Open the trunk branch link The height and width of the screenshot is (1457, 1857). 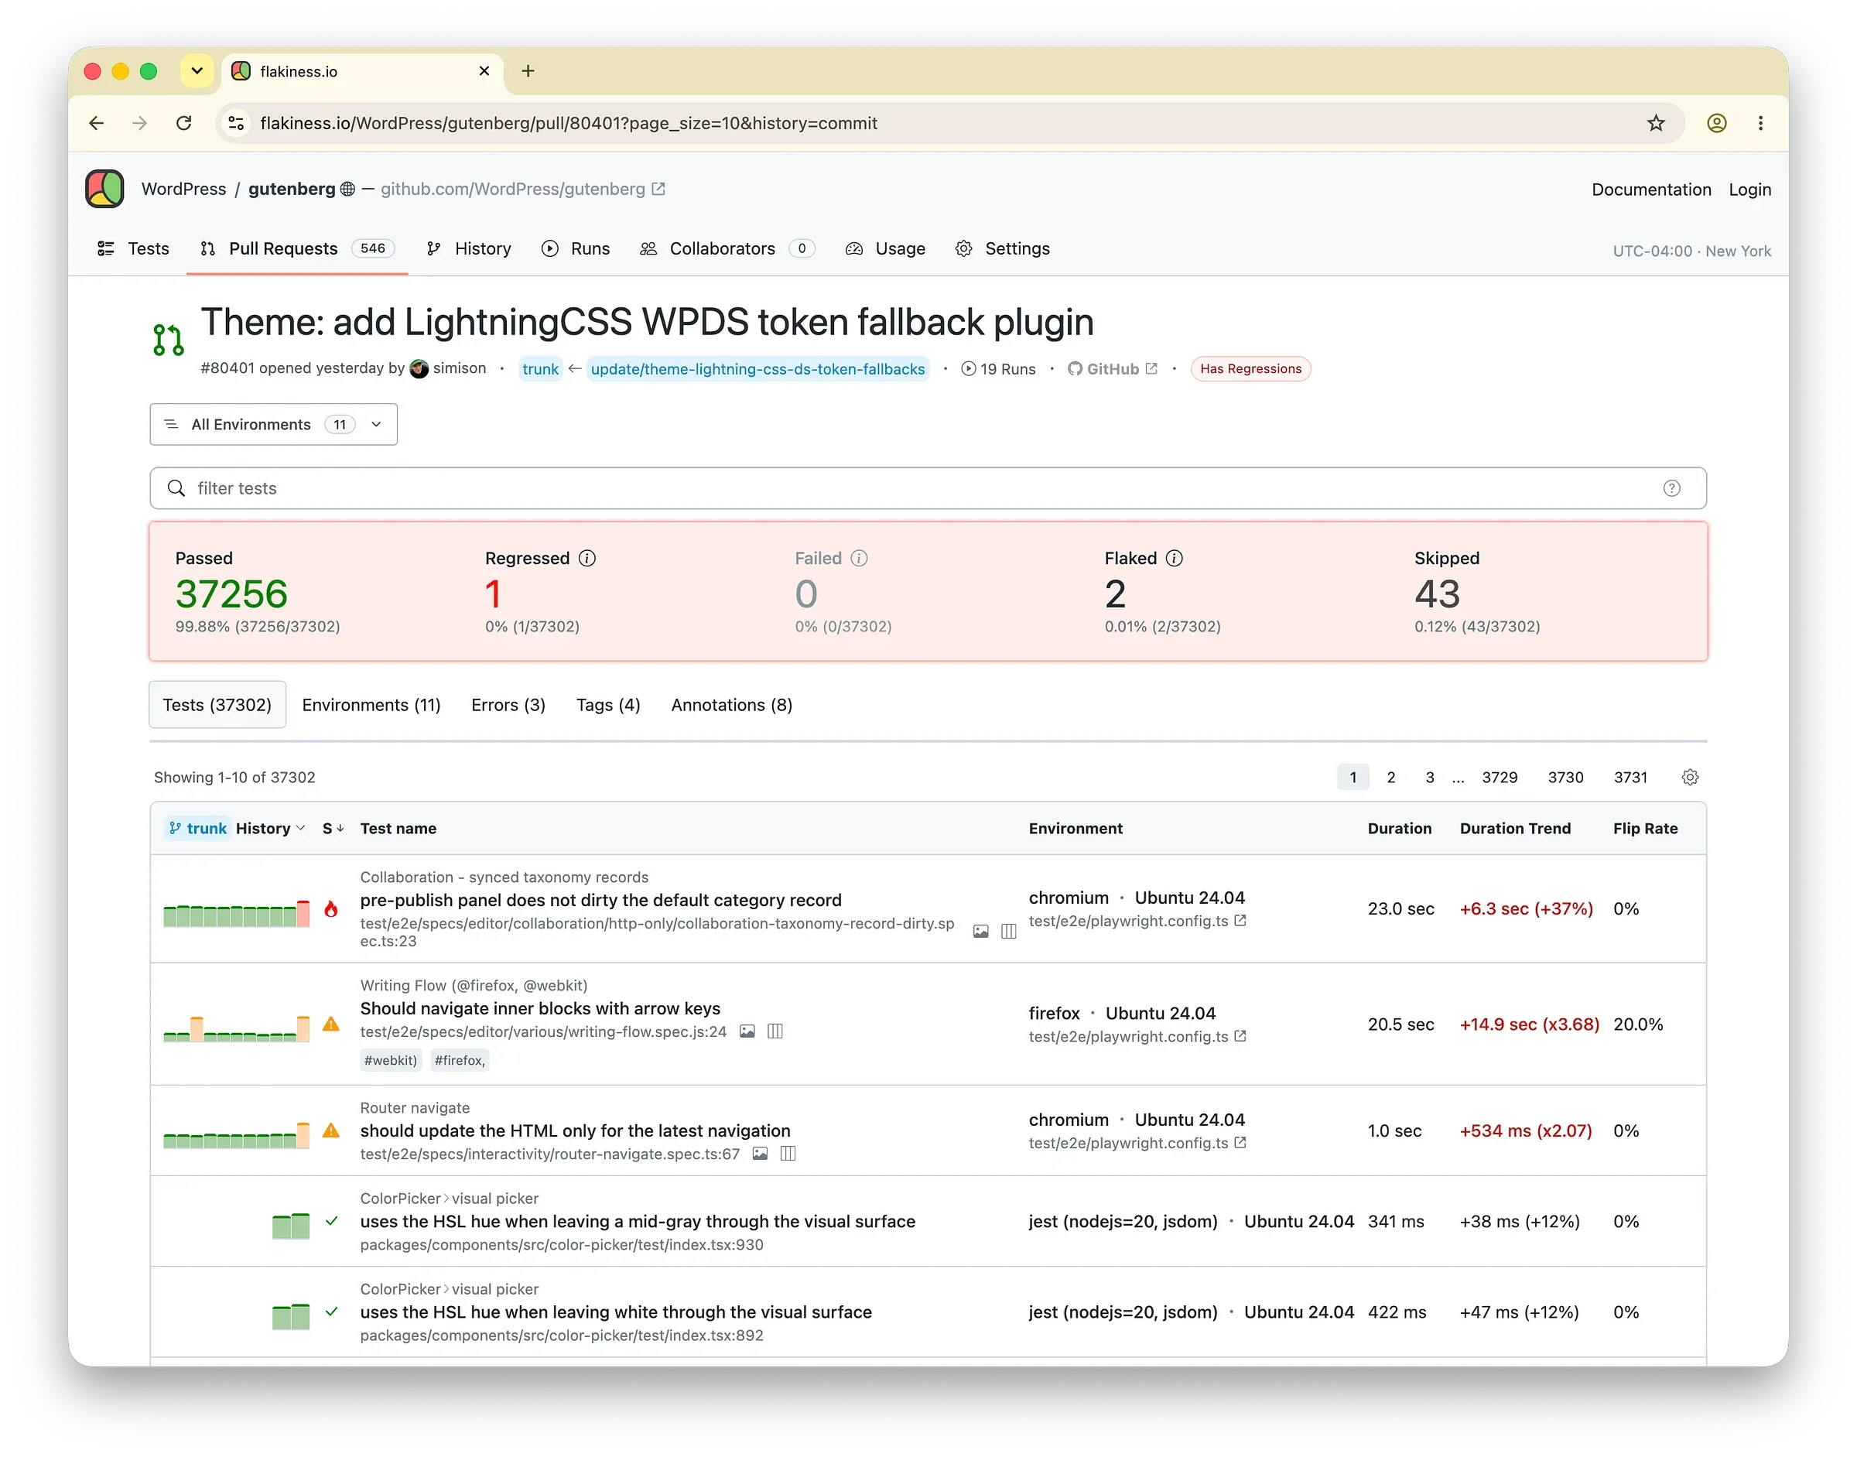540,368
